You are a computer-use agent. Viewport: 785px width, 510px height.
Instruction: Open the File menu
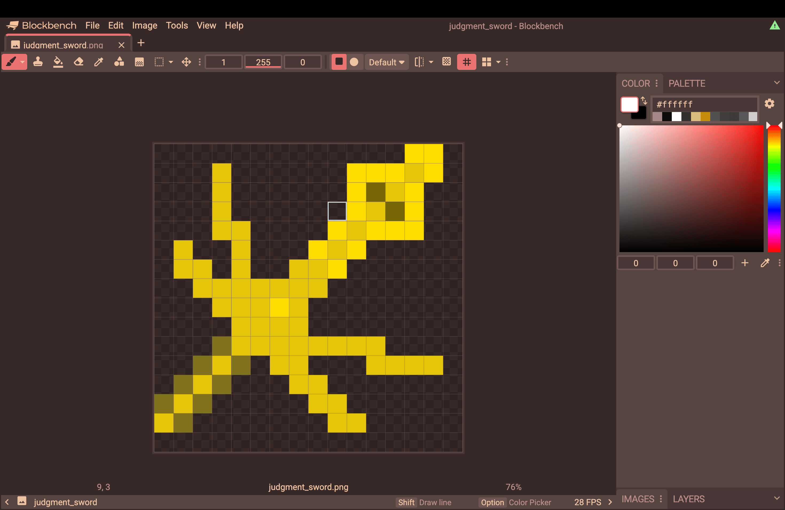point(92,25)
